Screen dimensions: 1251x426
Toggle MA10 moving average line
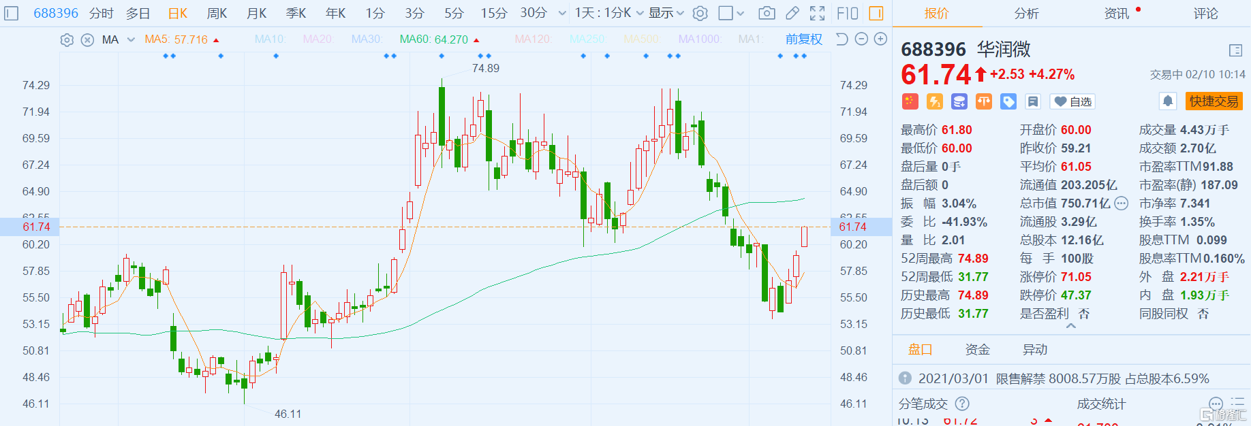[x=271, y=39]
